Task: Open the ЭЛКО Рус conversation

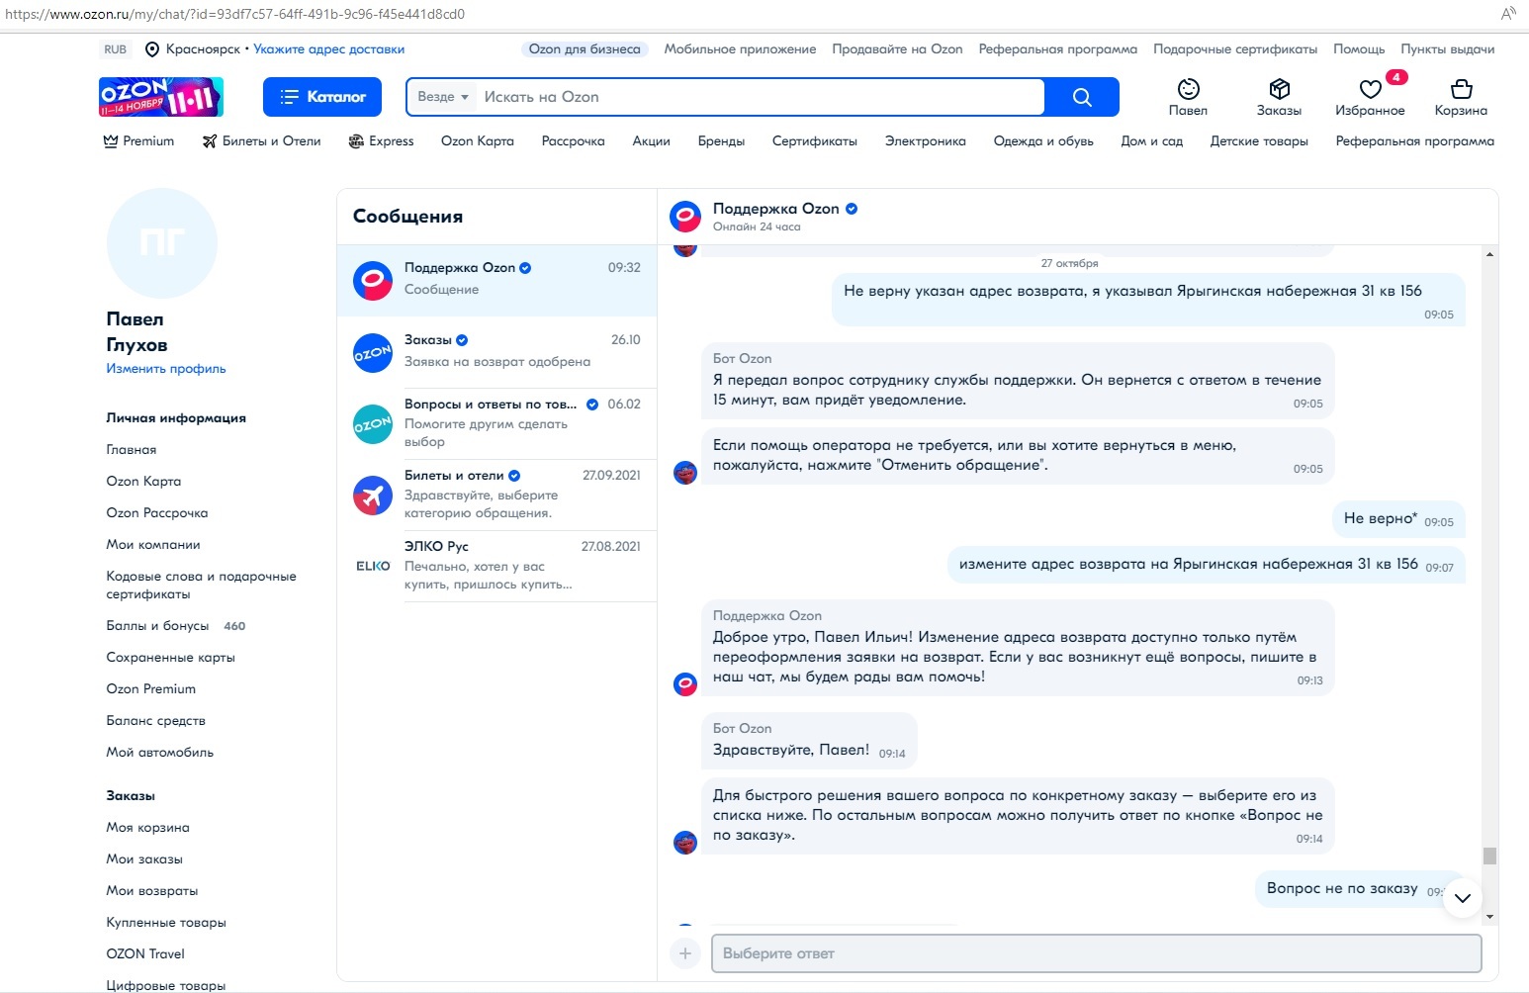Action: [x=496, y=566]
